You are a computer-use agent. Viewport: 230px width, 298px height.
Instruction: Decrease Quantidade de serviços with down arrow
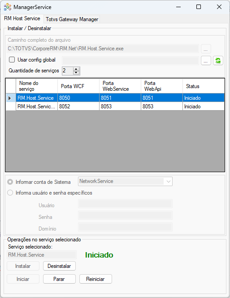[x=76, y=73]
